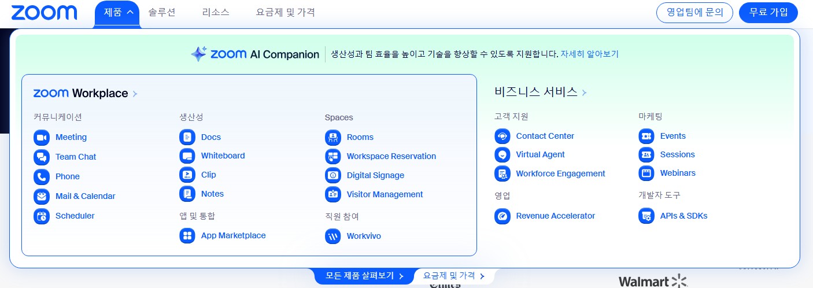Viewport: 813px width, 288px height.
Task: Click the Events ticket icon
Action: coord(646,136)
